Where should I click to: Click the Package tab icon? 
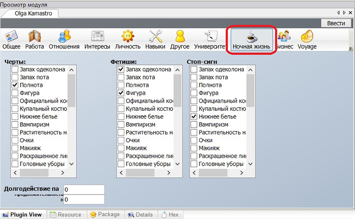click(x=93, y=215)
